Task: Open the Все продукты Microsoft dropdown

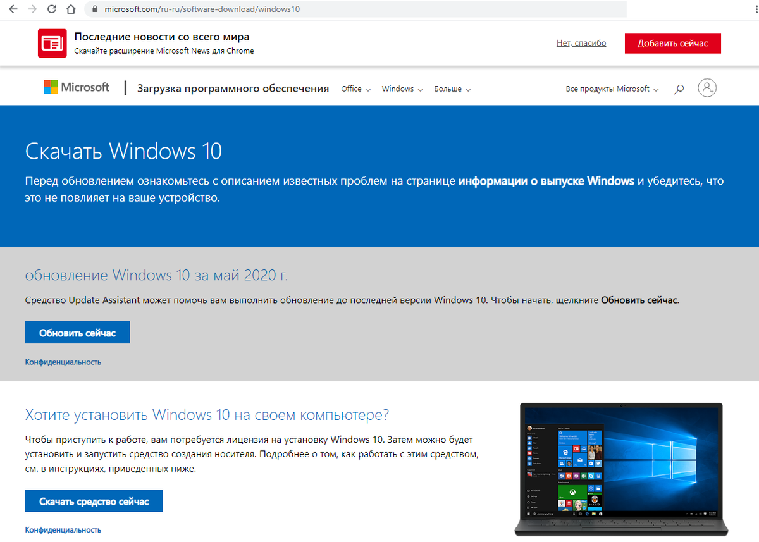Action: tap(612, 89)
